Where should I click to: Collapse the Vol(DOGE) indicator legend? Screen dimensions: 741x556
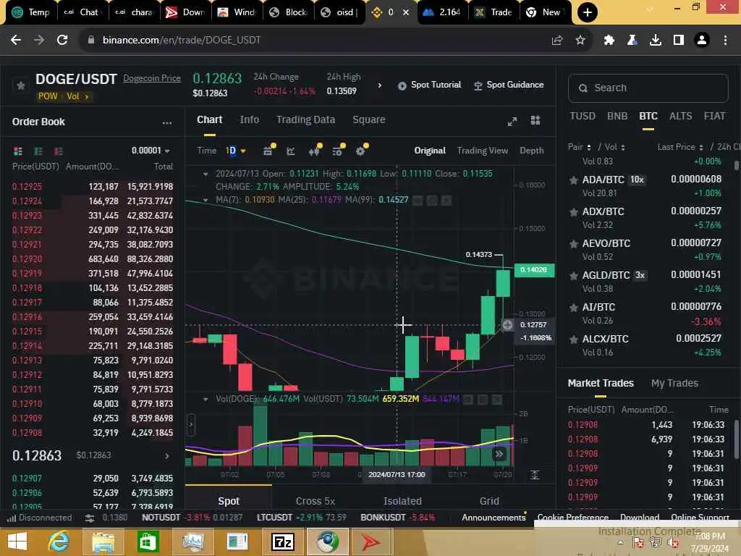coord(206,399)
